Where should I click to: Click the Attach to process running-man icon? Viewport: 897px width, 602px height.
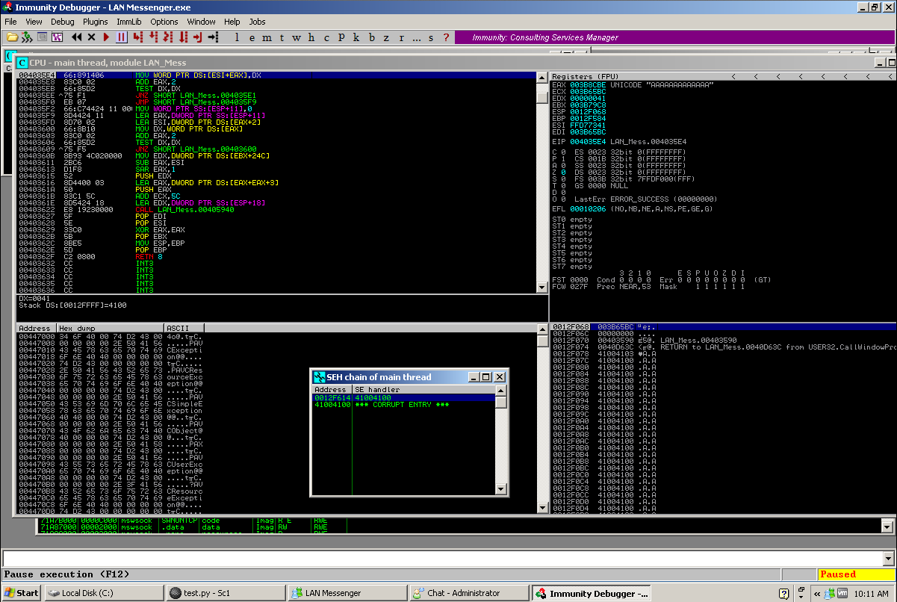coord(27,37)
